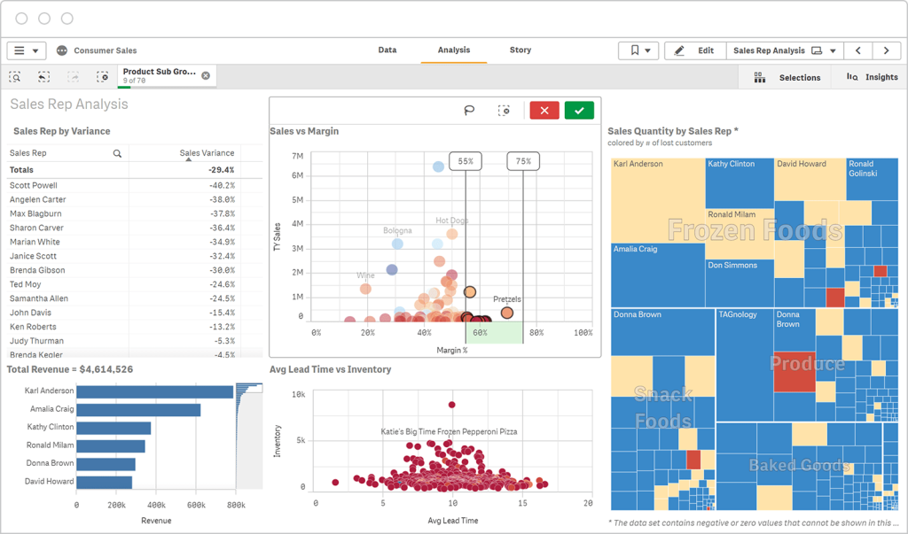Open smart search with the magnifier icon
The width and height of the screenshot is (908, 534).
tap(14, 77)
